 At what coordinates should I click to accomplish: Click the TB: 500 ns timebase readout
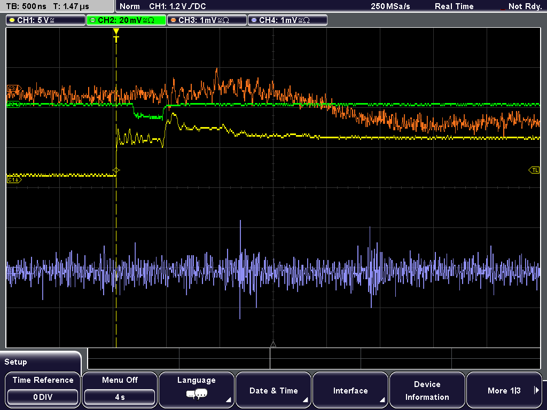pyautogui.click(x=26, y=6)
